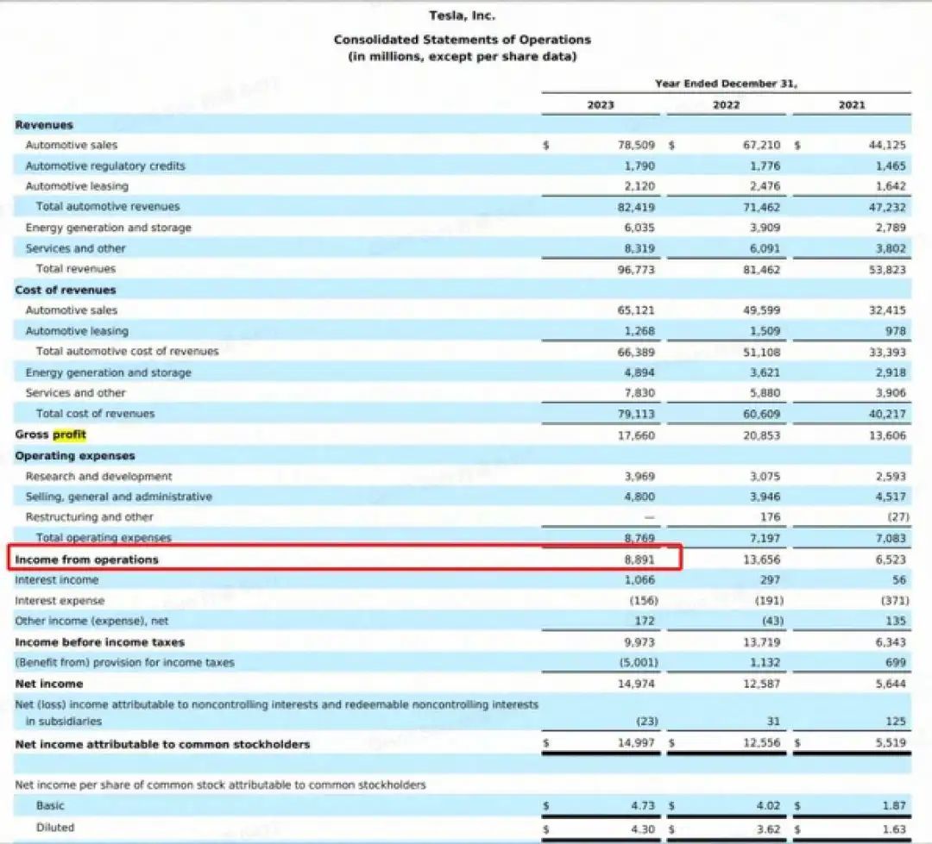This screenshot has width=932, height=844.
Task: Click the "Tesla, Inc." title
Action: click(462, 16)
